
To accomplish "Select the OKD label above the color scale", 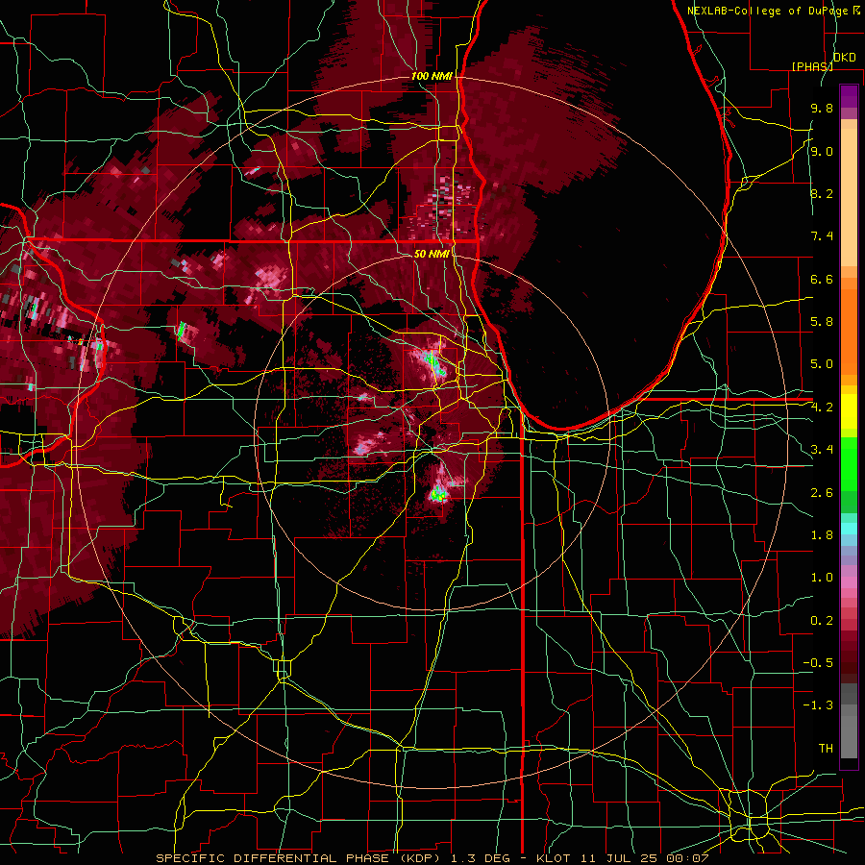I will [x=844, y=58].
